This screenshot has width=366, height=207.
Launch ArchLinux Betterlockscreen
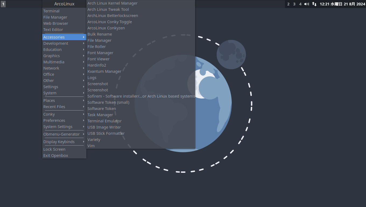pyautogui.click(x=141, y=16)
